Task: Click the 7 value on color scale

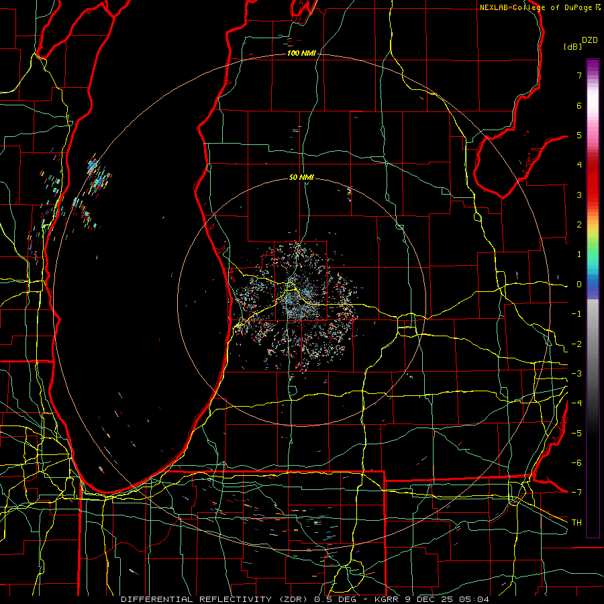Action: (579, 75)
